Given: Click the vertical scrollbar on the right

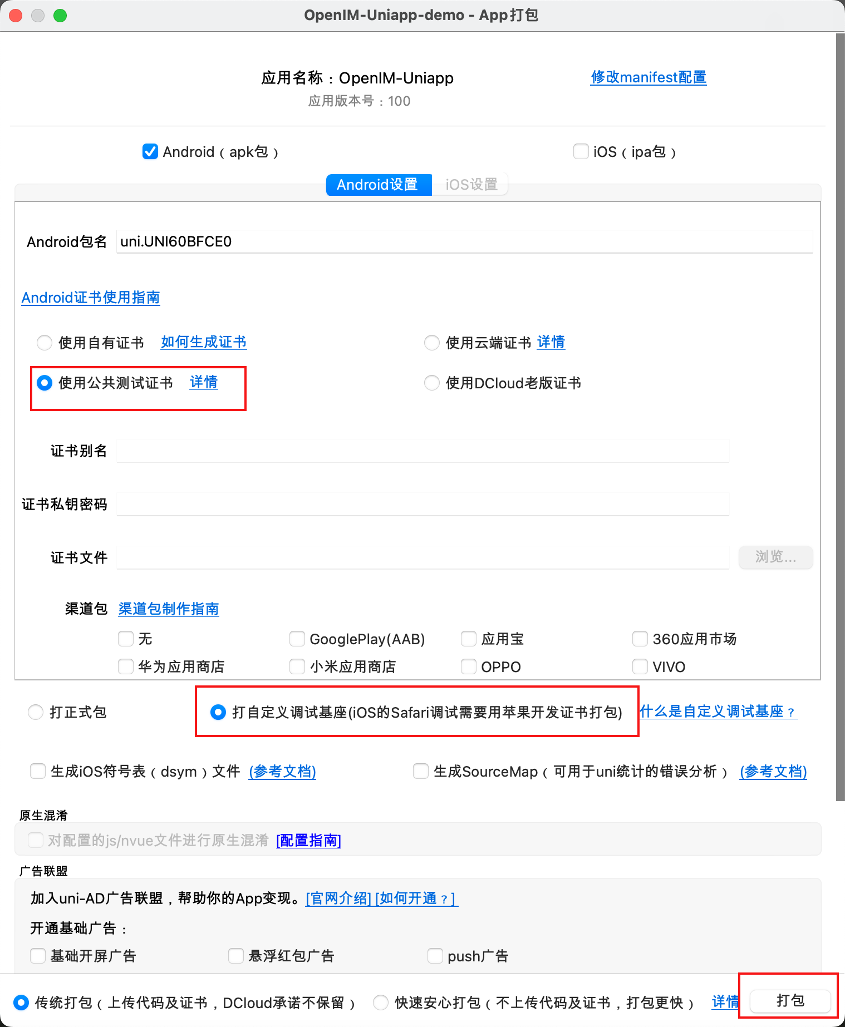Looking at the screenshot, I should pos(840,417).
